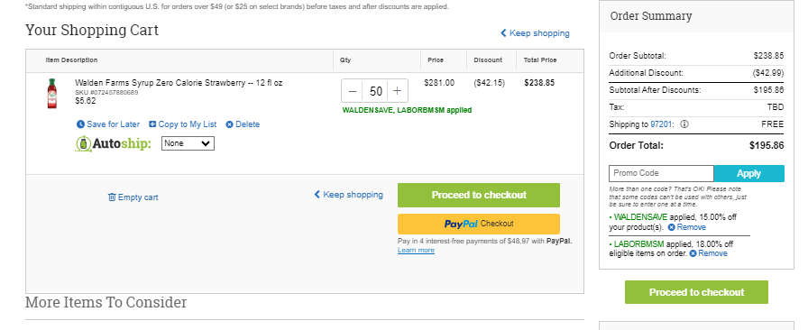
Task: Remove the LABORBMSM promo code
Action: click(709, 253)
